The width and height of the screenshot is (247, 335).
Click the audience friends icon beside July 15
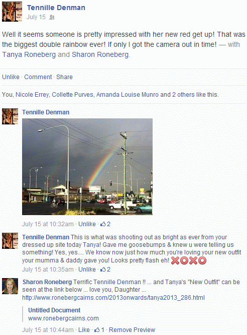[52, 17]
